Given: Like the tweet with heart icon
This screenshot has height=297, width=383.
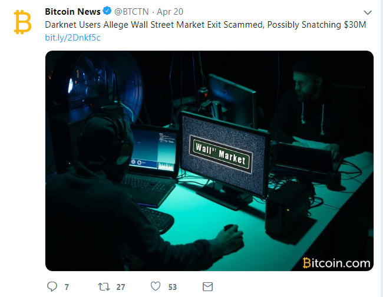Looking at the screenshot, I should [x=156, y=286].
